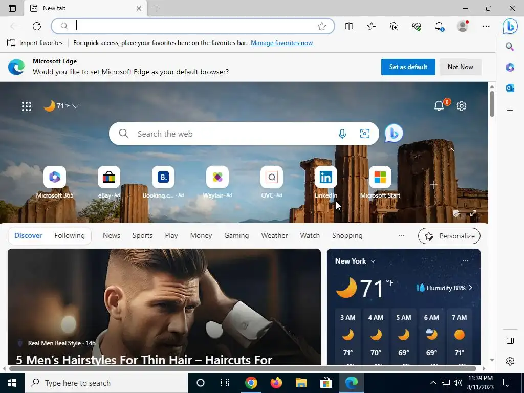Image resolution: width=524 pixels, height=393 pixels.
Task: Open the Sports feed tab
Action: click(x=142, y=235)
